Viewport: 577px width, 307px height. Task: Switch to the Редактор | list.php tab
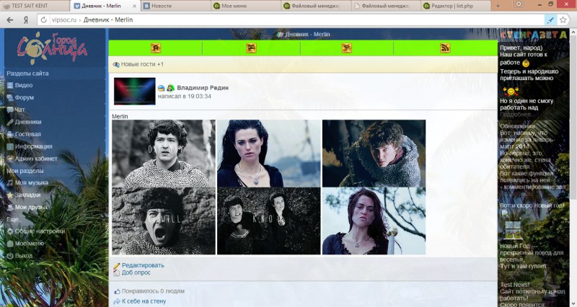pyautogui.click(x=456, y=6)
